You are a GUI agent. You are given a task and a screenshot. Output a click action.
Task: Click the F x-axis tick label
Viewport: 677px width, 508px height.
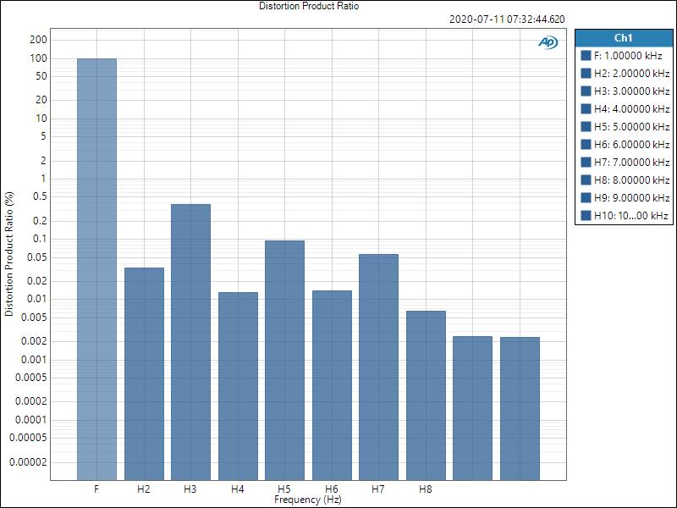[96, 489]
